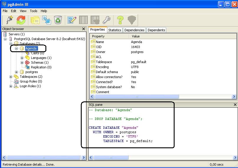238x168 pixels.
Task: Switch to the Statistics tab
Action: point(115,30)
